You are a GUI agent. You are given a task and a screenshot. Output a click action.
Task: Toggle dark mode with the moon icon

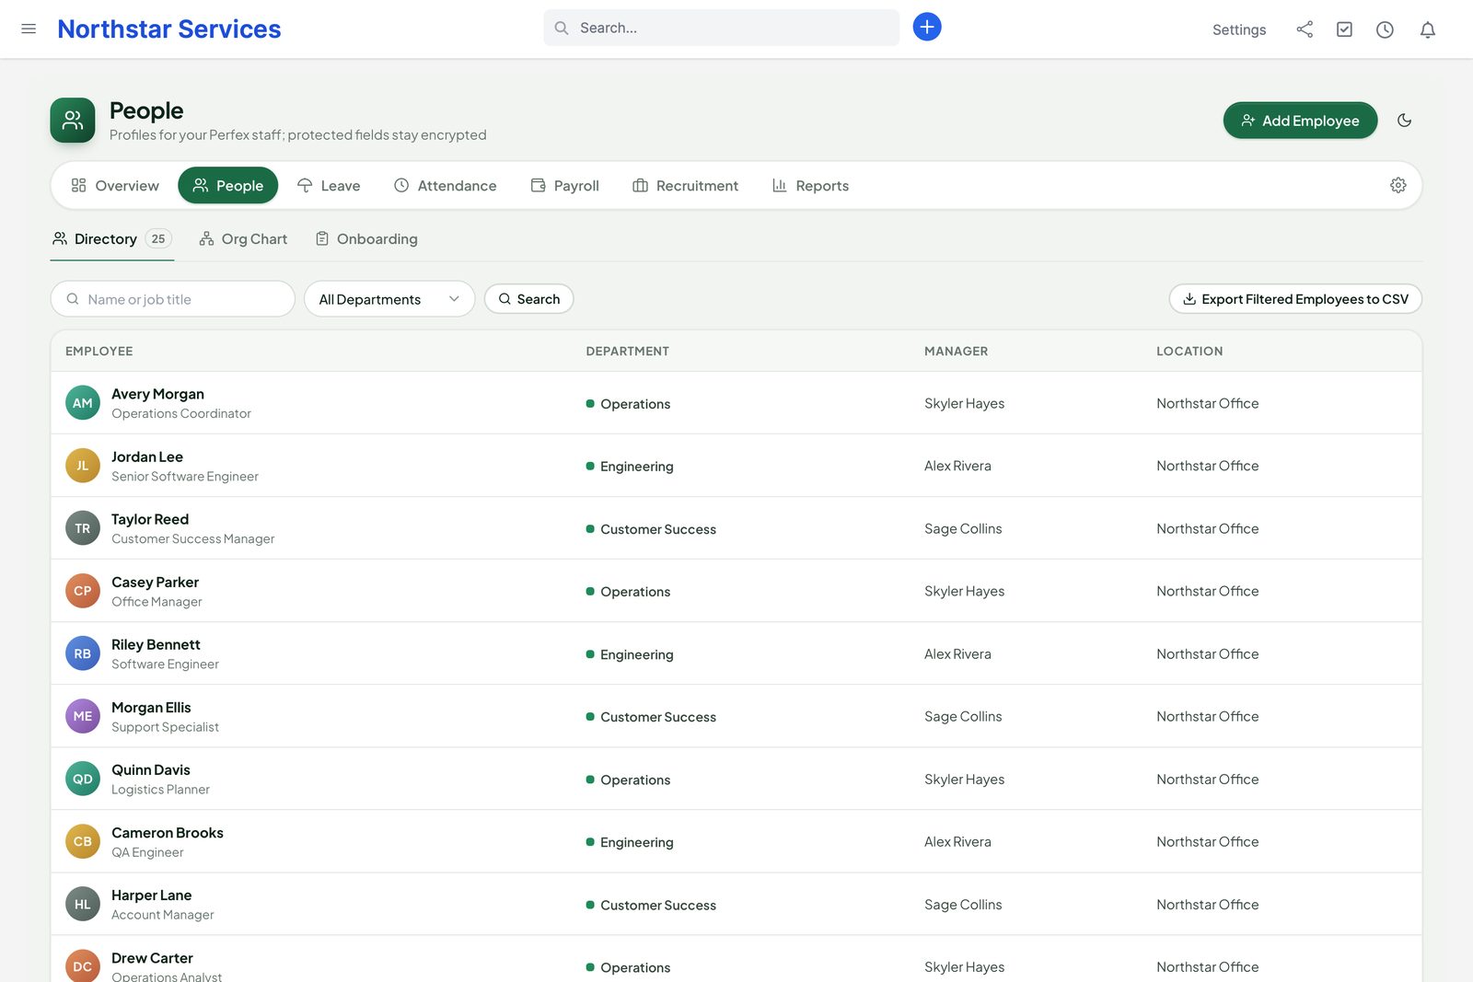coord(1404,121)
